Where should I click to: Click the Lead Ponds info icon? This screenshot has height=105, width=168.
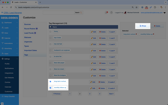click(35, 33)
